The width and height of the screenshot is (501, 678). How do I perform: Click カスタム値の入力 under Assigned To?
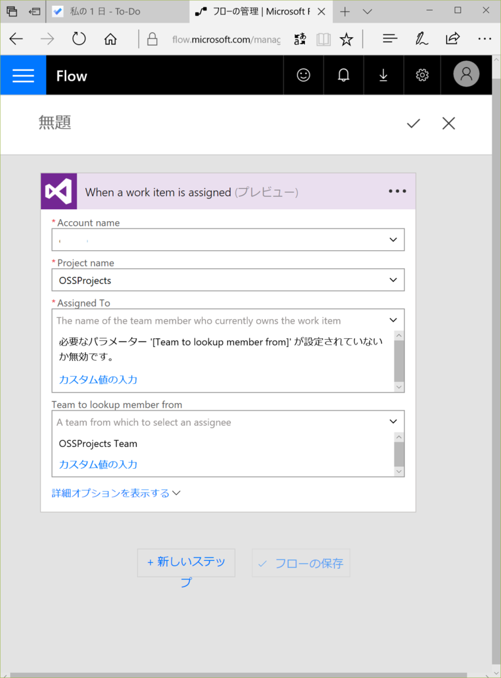[x=98, y=379]
